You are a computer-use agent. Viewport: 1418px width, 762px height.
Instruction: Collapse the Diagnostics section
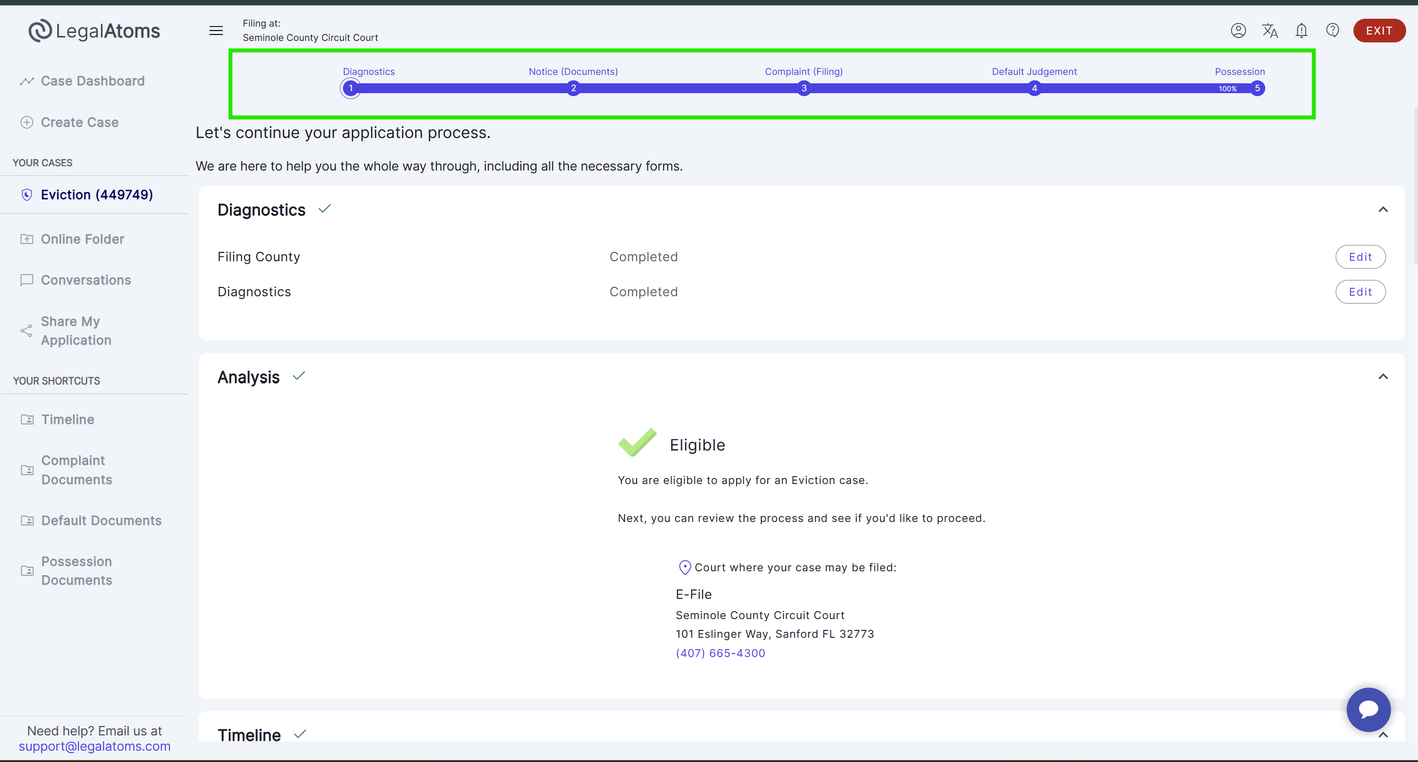tap(1383, 210)
